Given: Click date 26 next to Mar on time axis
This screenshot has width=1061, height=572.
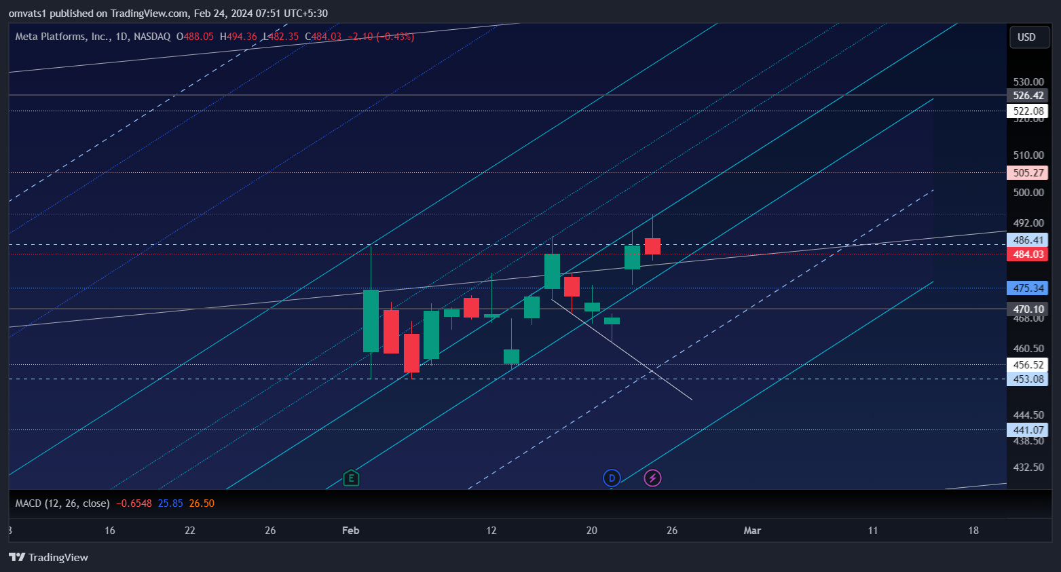Looking at the screenshot, I should 672,531.
